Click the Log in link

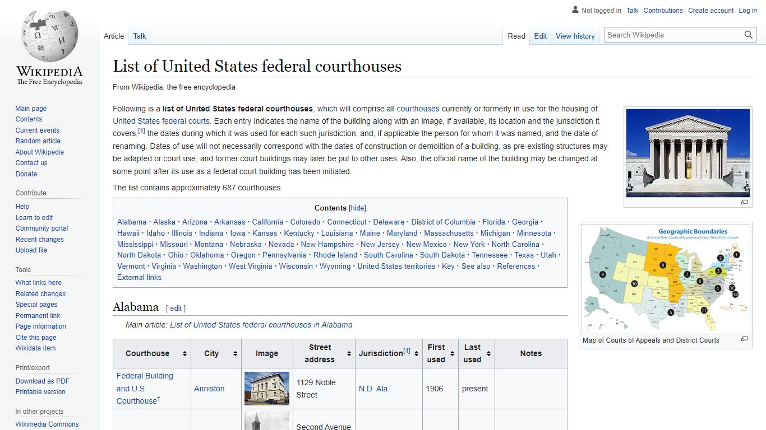click(x=747, y=11)
